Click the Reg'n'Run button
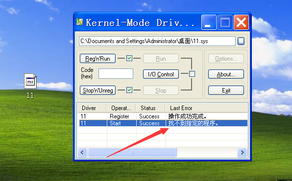This screenshot has width=292, height=181. point(98,59)
